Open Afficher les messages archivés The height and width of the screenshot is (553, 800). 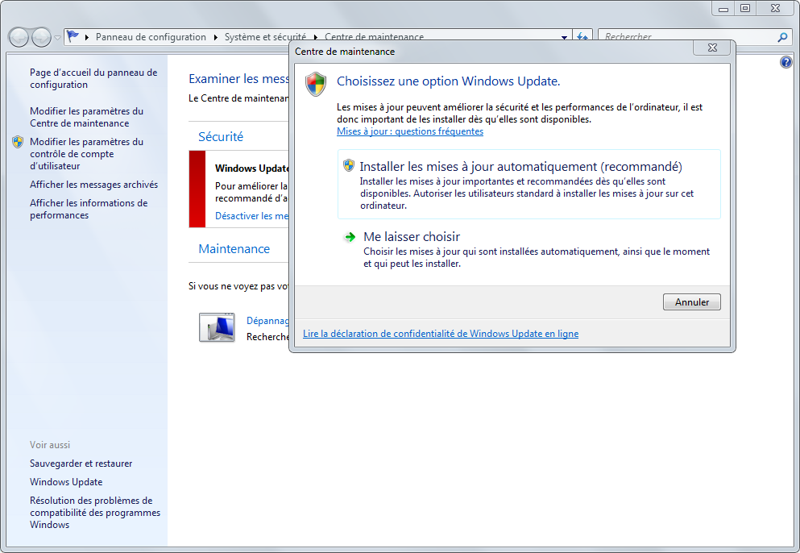[x=94, y=185]
